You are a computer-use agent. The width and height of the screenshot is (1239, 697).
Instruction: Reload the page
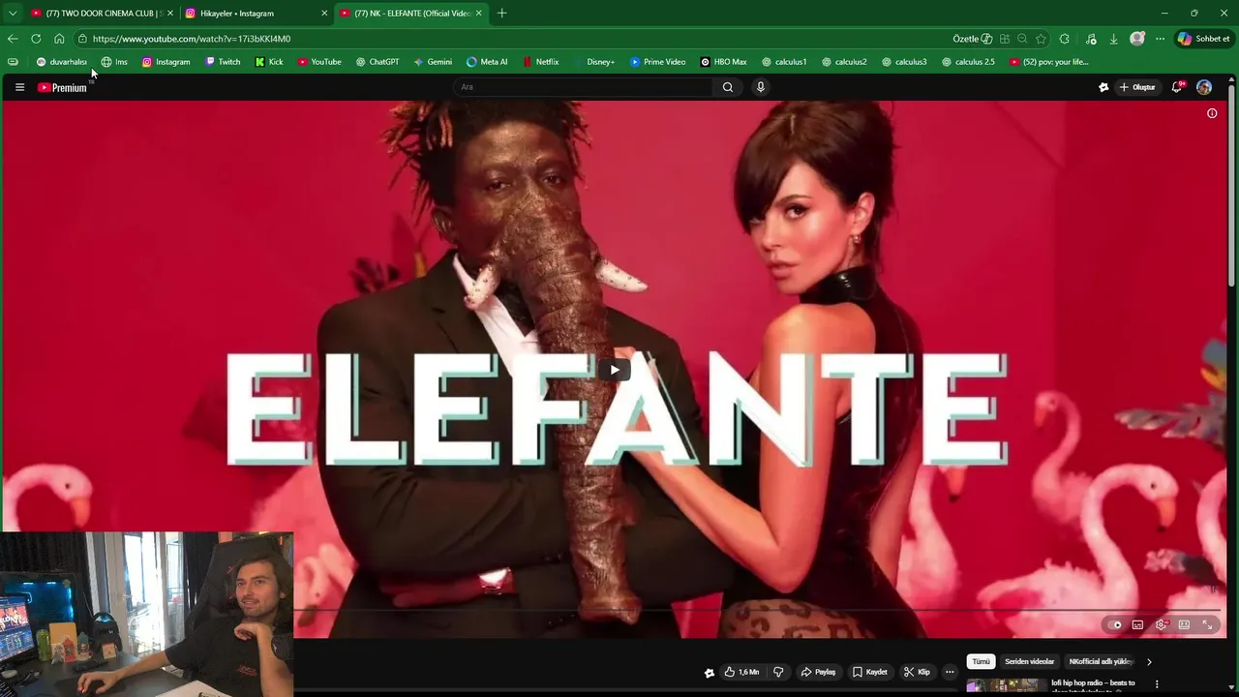[x=36, y=39]
